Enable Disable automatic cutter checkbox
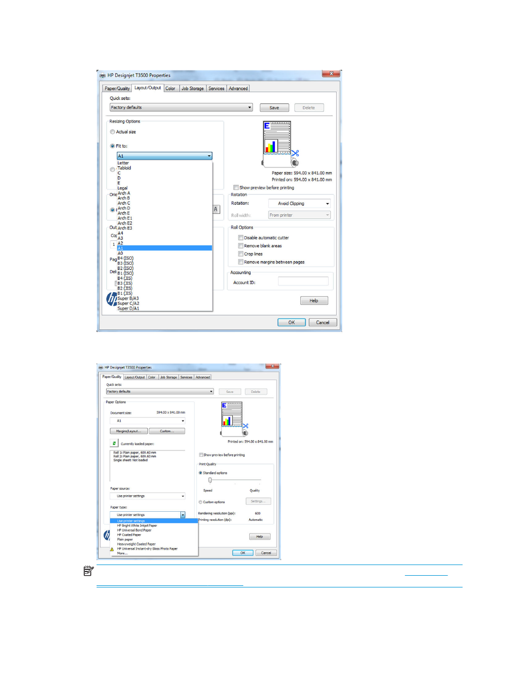This screenshot has height=677, width=509. (241, 238)
